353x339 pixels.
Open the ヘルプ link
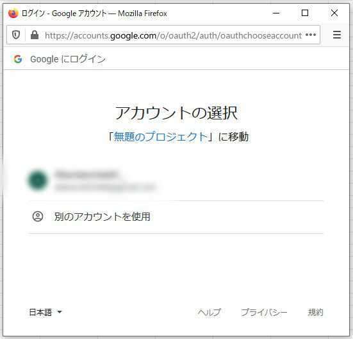tap(209, 313)
